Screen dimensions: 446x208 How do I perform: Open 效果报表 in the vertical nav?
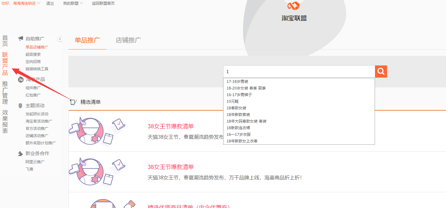(x=5, y=122)
